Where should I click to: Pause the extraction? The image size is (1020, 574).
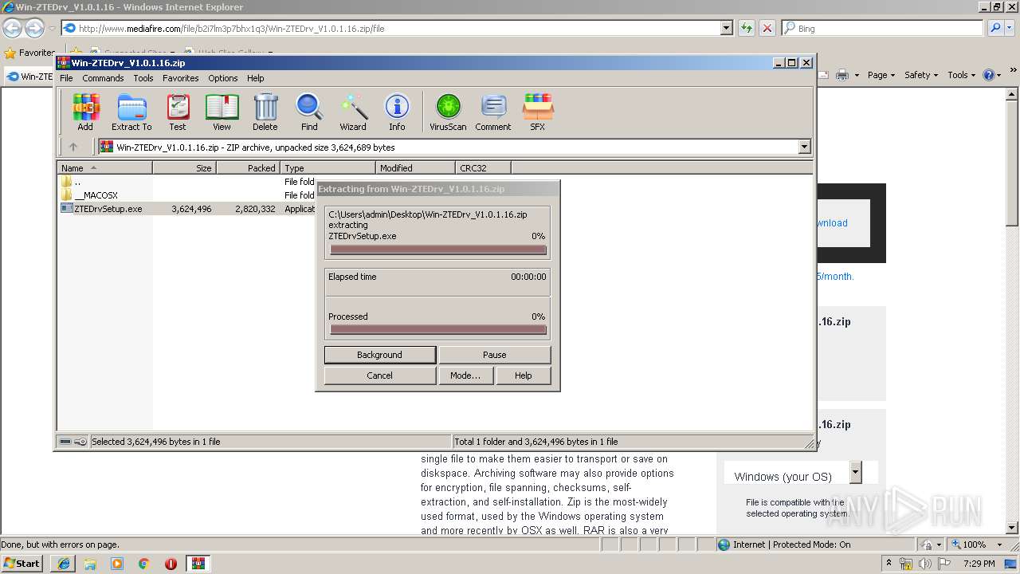[495, 355]
